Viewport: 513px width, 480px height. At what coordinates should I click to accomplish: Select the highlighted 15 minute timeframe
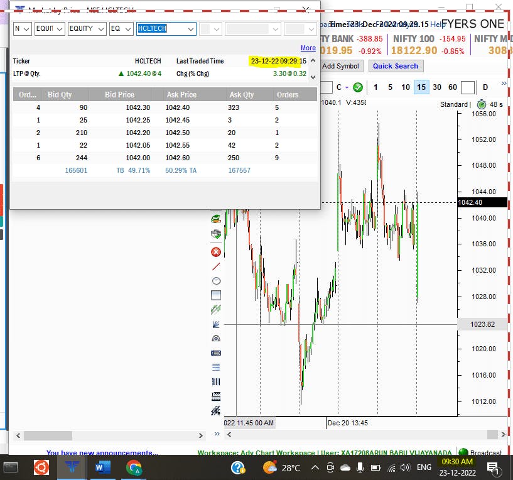pos(421,87)
